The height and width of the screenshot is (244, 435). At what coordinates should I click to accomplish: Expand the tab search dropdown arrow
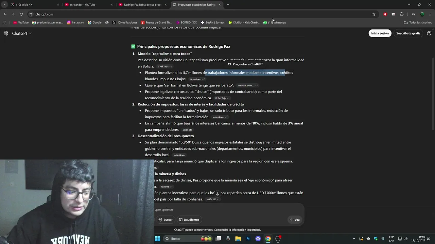pyautogui.click(x=4, y=5)
